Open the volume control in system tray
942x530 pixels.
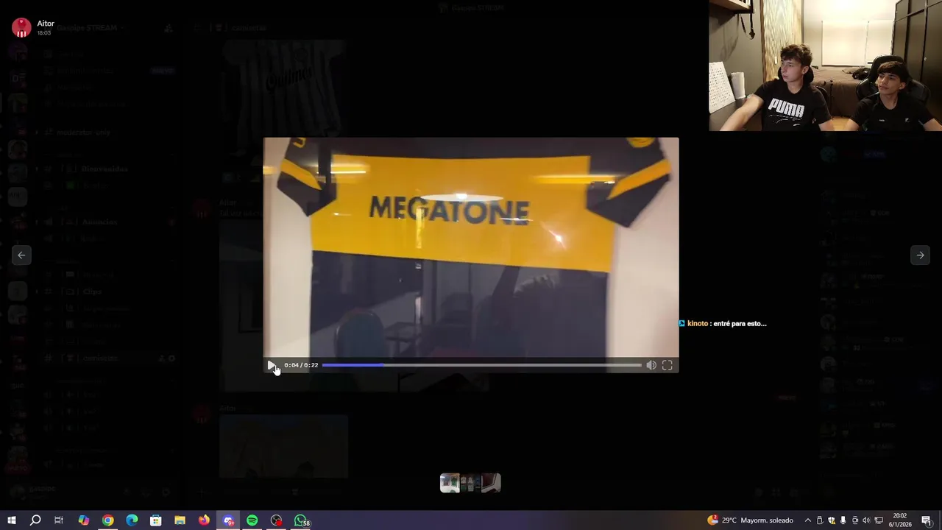click(x=866, y=520)
